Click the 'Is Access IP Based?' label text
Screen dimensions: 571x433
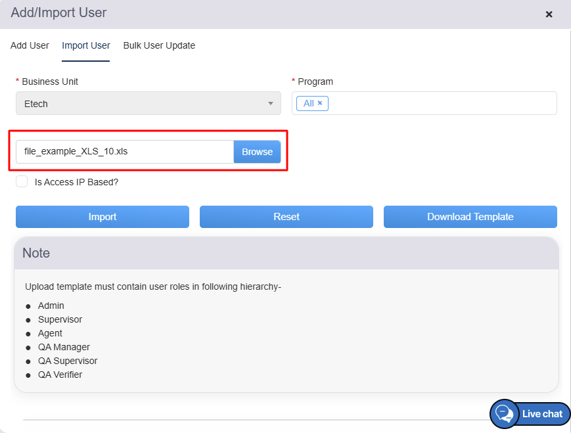click(x=76, y=182)
